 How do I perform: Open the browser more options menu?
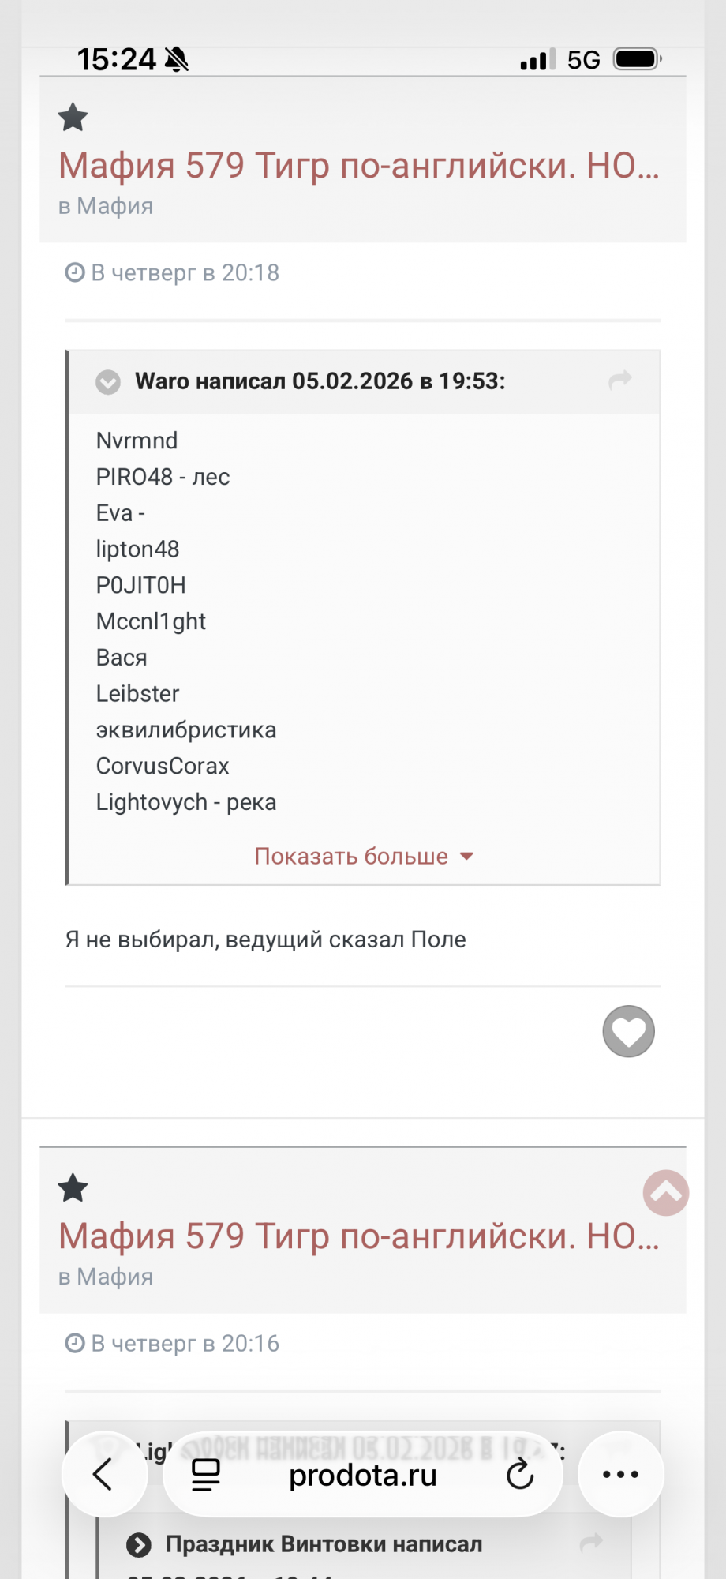click(x=620, y=1474)
